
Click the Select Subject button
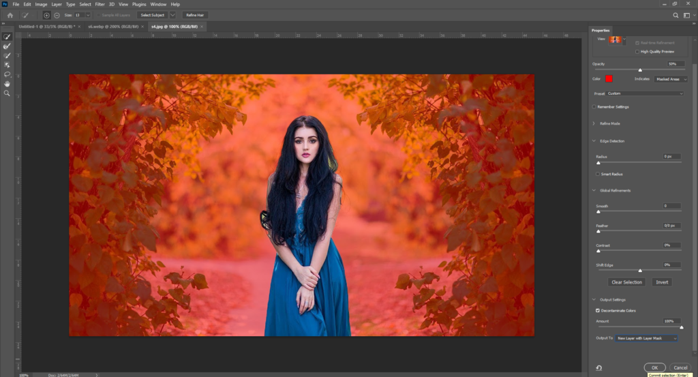coord(151,14)
